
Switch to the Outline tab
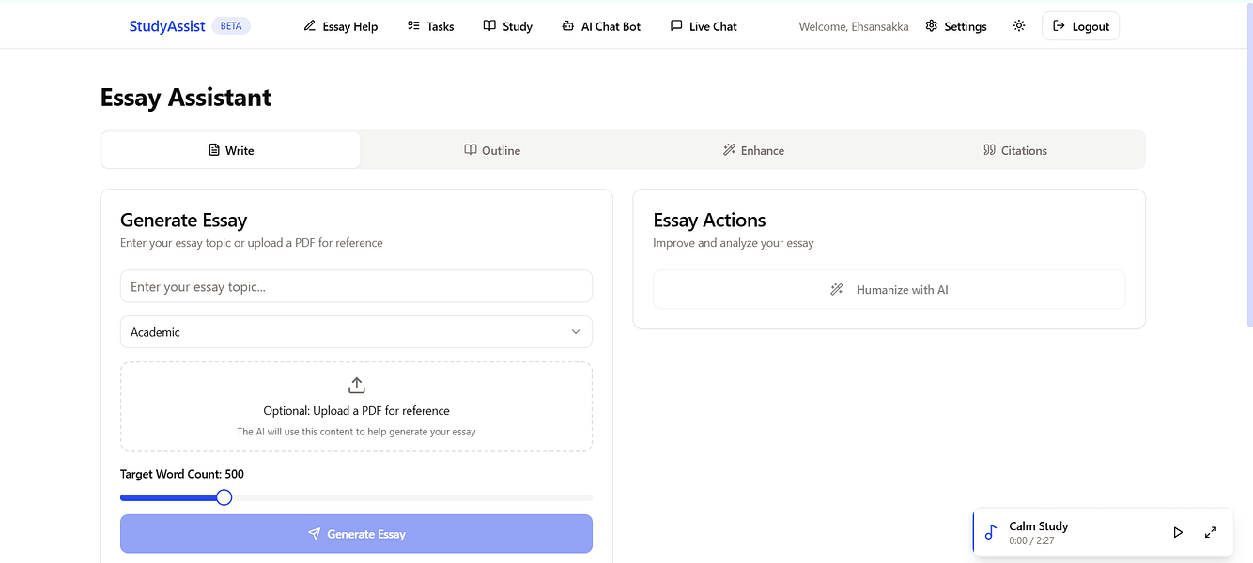492,150
